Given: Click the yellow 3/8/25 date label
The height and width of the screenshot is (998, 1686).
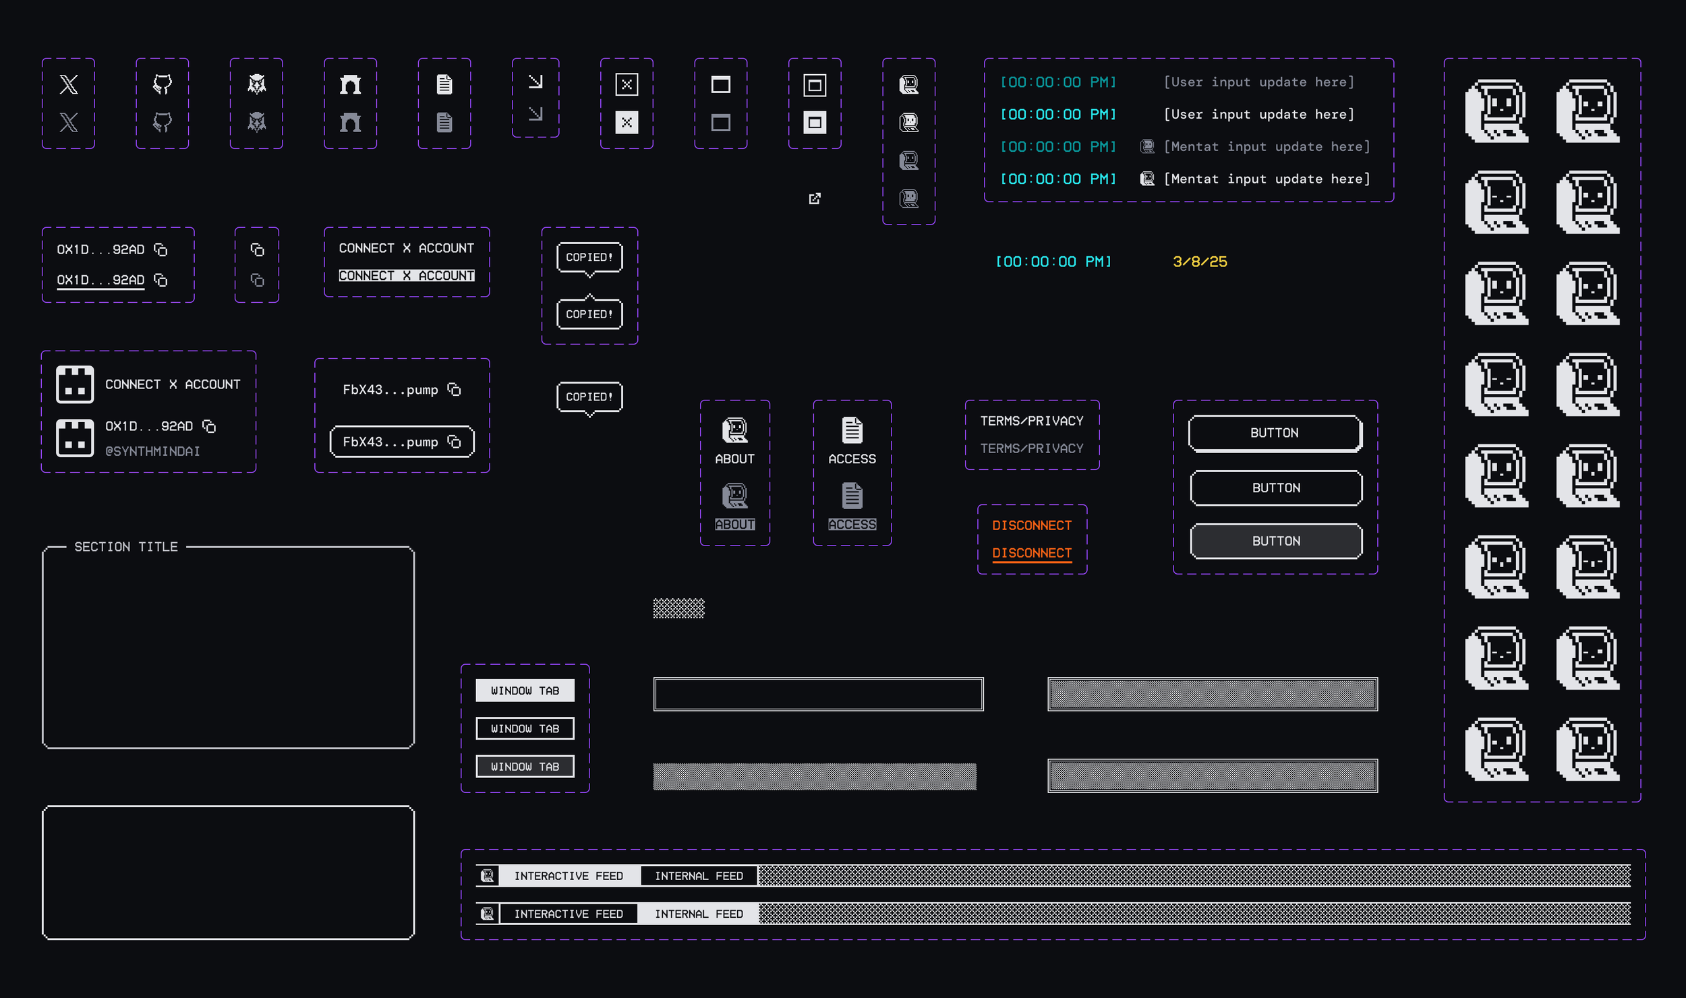Looking at the screenshot, I should (1199, 262).
